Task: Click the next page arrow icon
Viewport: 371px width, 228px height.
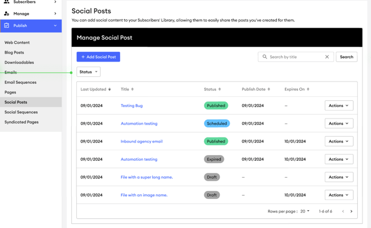Action: [x=352, y=211]
